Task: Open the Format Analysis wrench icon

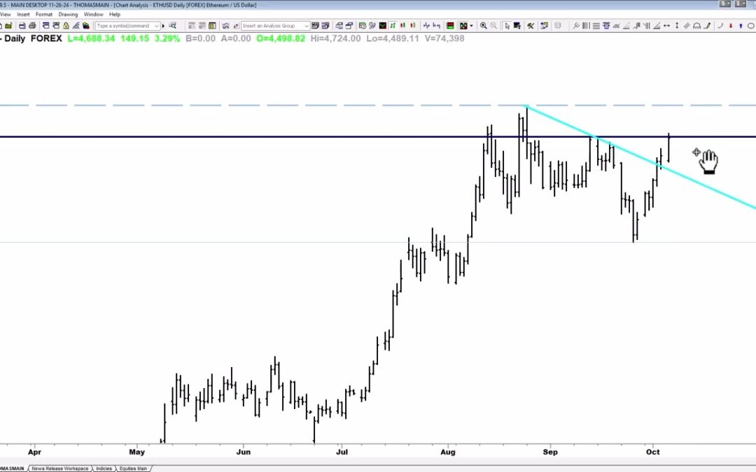Action: coord(531,26)
